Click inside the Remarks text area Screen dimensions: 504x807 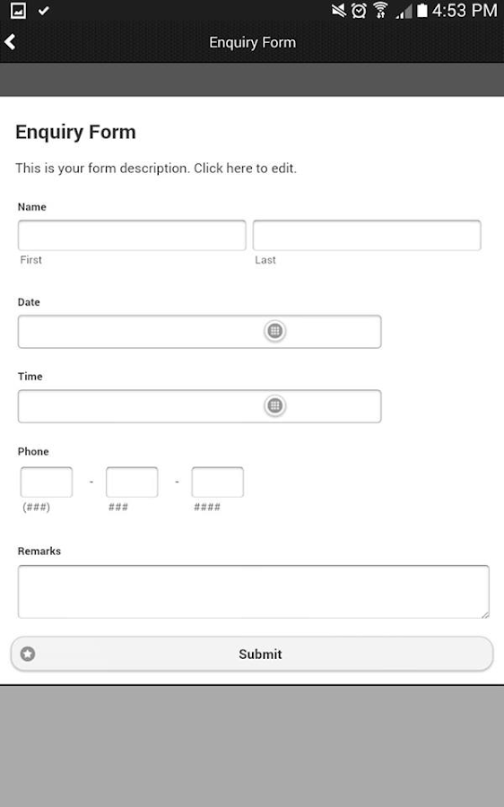(x=253, y=592)
